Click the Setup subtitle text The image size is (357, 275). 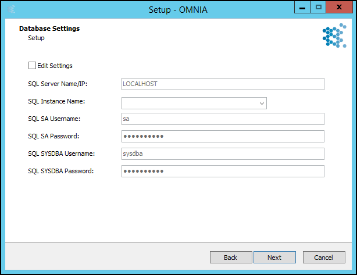tap(36, 38)
